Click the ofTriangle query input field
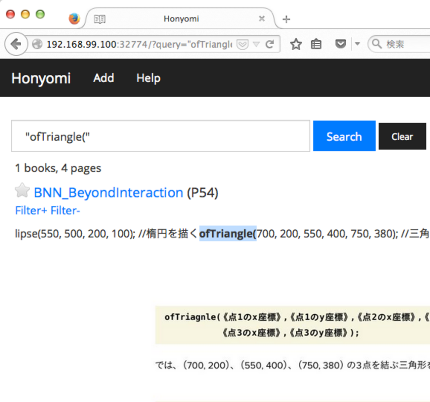Image resolution: width=430 pixels, height=402 pixels. click(x=160, y=136)
